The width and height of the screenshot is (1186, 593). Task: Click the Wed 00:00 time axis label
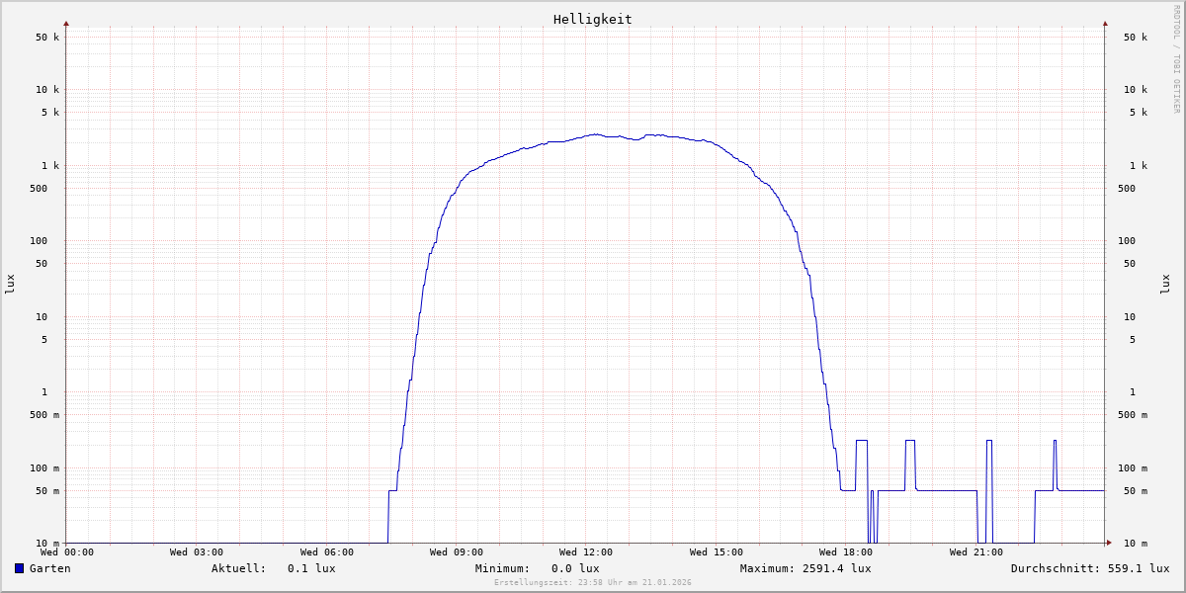67,552
